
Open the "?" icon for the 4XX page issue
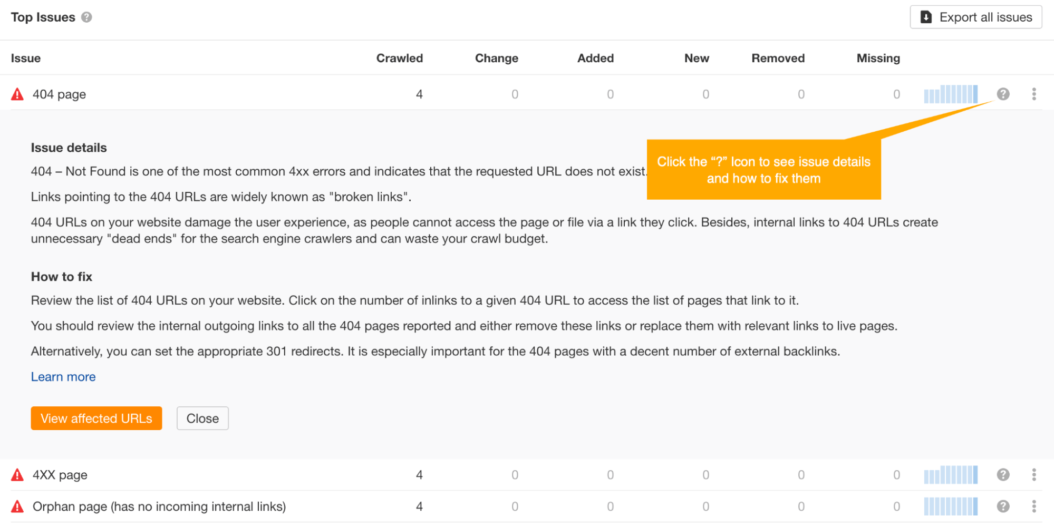click(1002, 475)
